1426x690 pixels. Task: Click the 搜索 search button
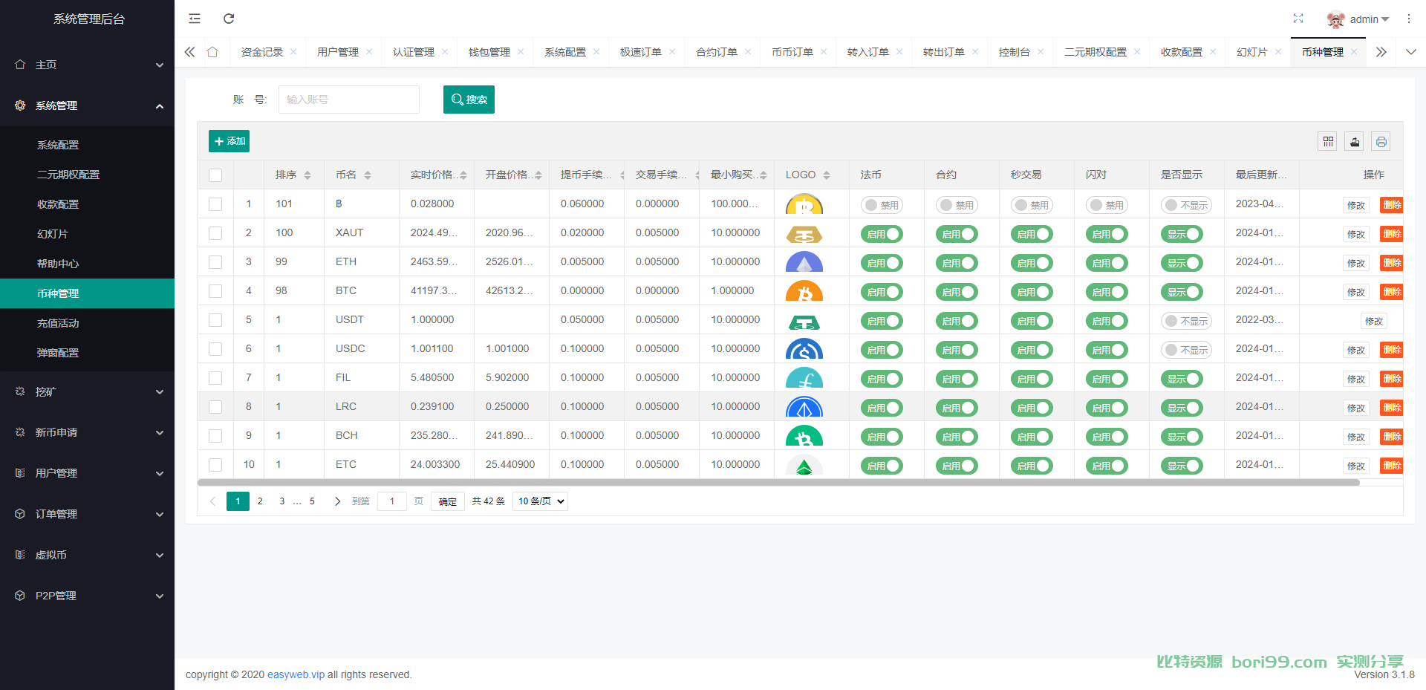pyautogui.click(x=469, y=100)
